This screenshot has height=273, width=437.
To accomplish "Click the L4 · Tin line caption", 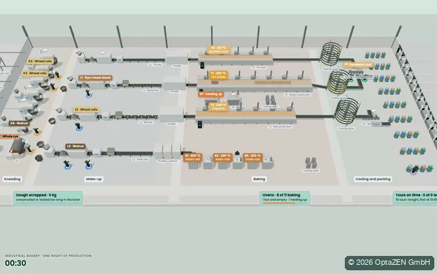I will pos(155,65).
